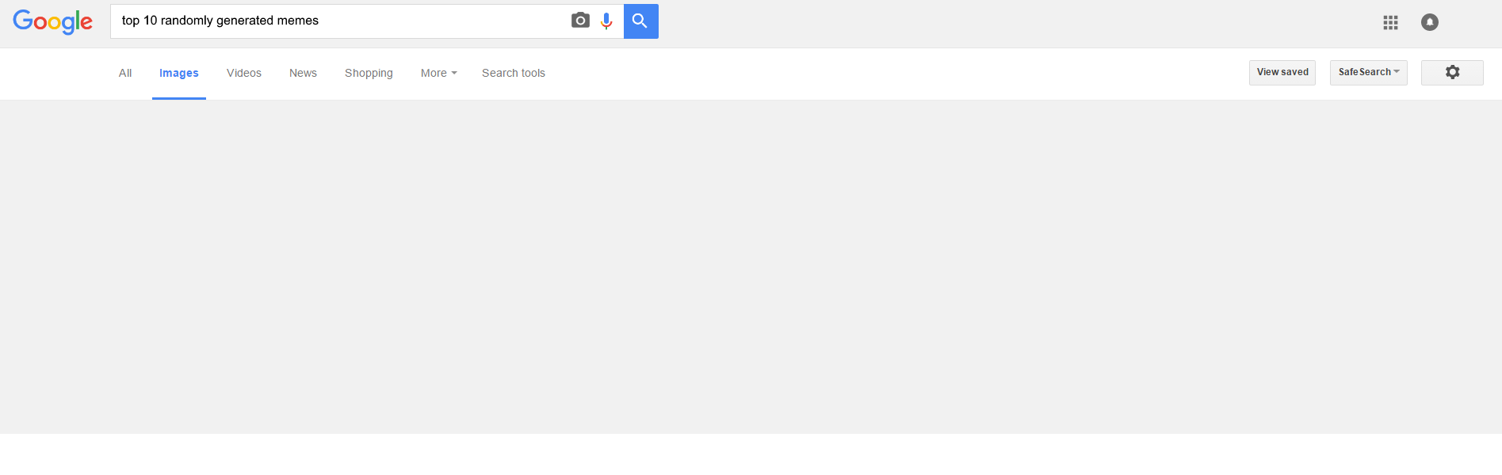Show Search tools options

514,73
